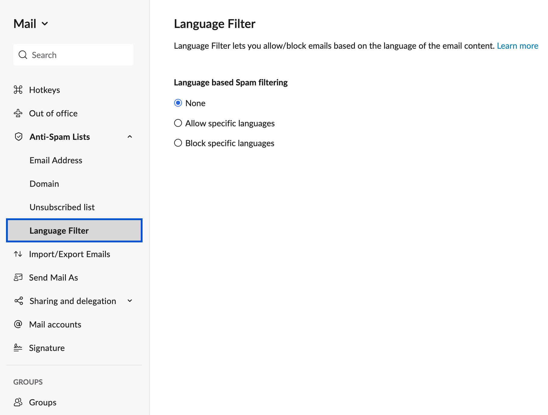Switch to the Domain settings page

44,183
